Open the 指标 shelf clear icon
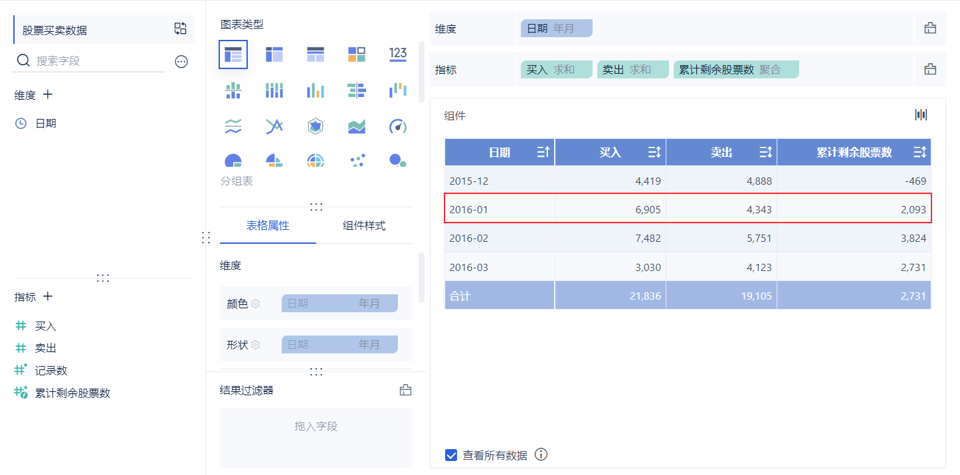Image resolution: width=960 pixels, height=475 pixels. click(x=930, y=69)
